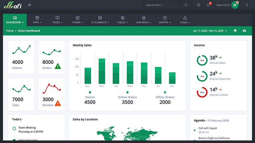
Task: Print the dashboard using the printer icon
Action: coord(235,31)
